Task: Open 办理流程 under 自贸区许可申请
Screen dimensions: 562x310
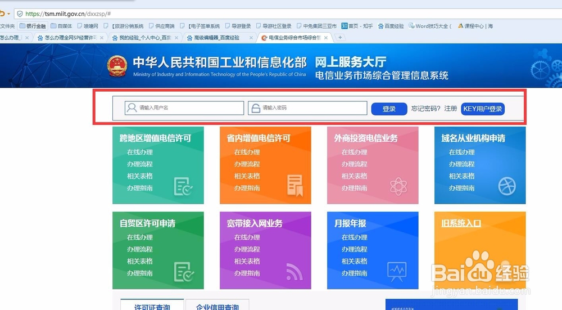Action: pyautogui.click(x=140, y=249)
